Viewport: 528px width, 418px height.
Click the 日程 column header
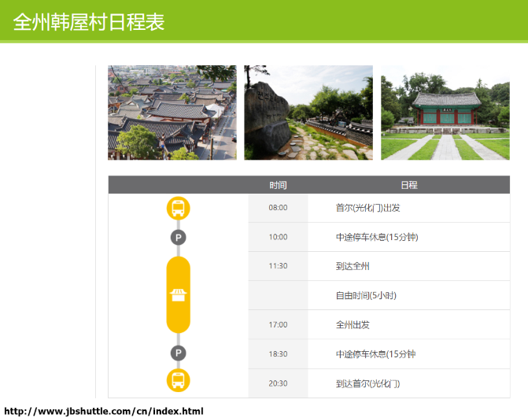408,185
